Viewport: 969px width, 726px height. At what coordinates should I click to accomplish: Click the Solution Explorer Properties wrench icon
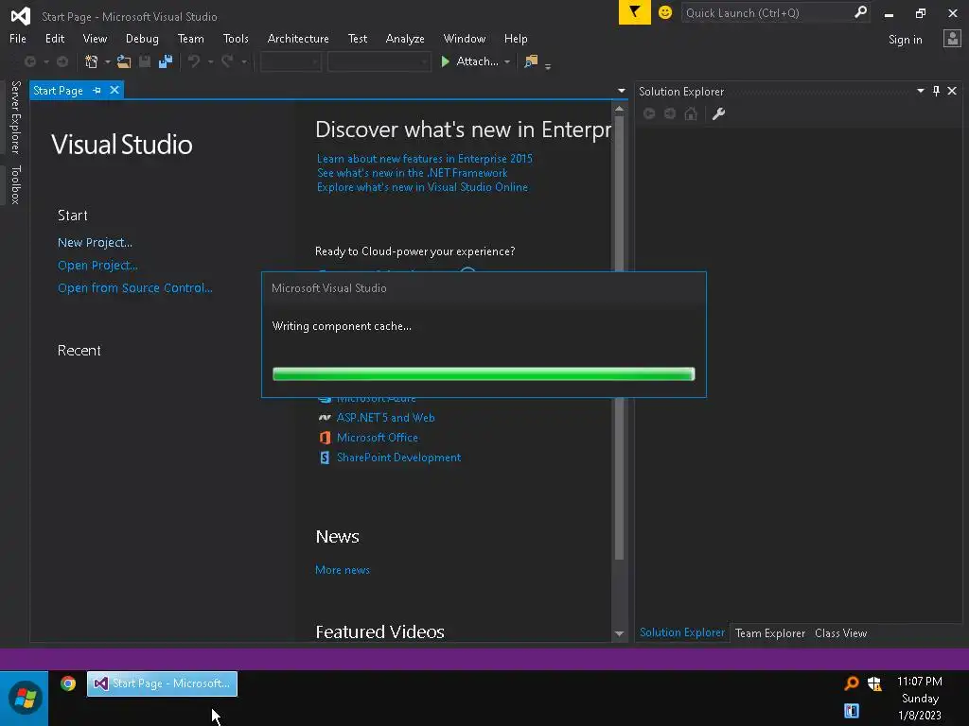click(718, 113)
